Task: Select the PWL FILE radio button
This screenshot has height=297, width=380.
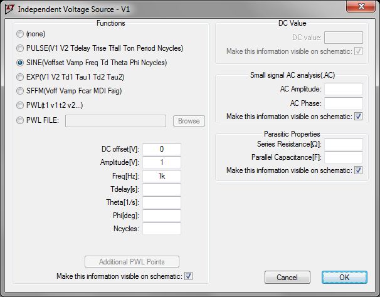Action: 20,120
